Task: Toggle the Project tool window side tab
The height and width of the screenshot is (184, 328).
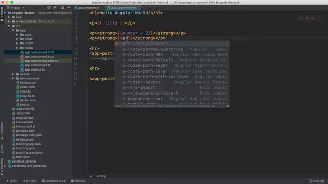Action: click(x=2, y=14)
